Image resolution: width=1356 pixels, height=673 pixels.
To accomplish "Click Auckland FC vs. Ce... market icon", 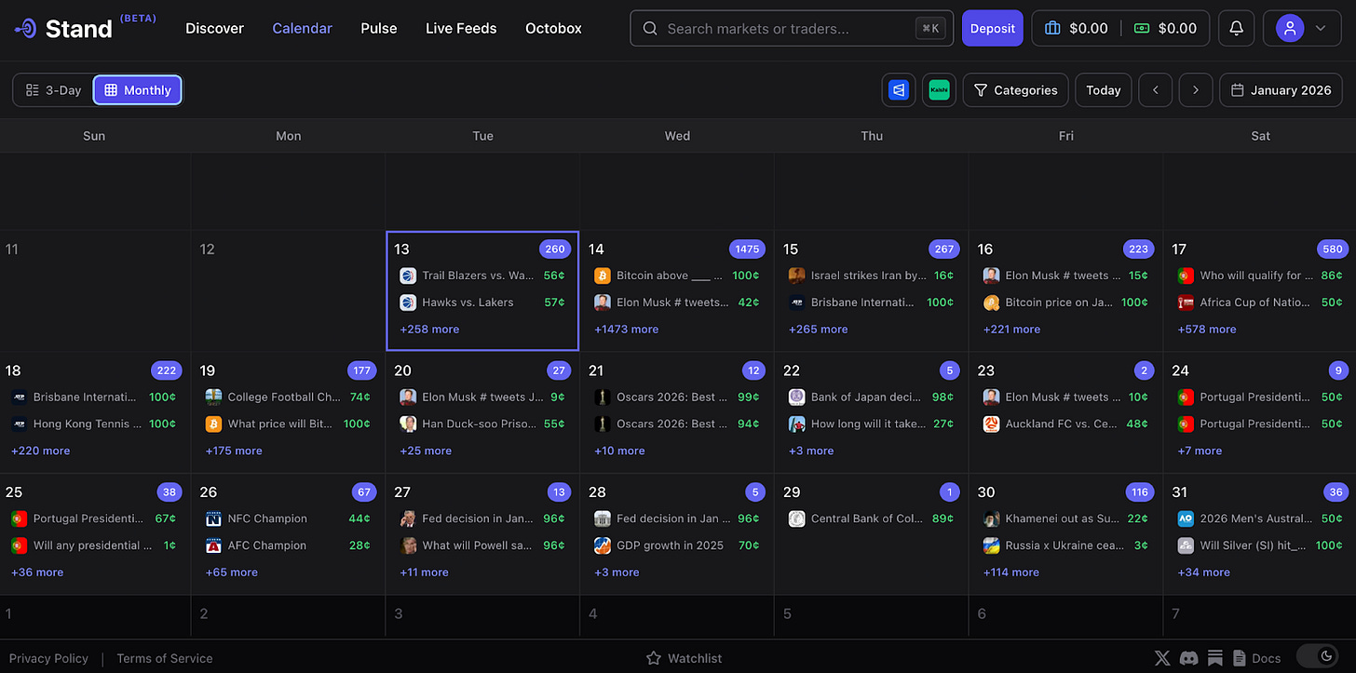I will 992,424.
